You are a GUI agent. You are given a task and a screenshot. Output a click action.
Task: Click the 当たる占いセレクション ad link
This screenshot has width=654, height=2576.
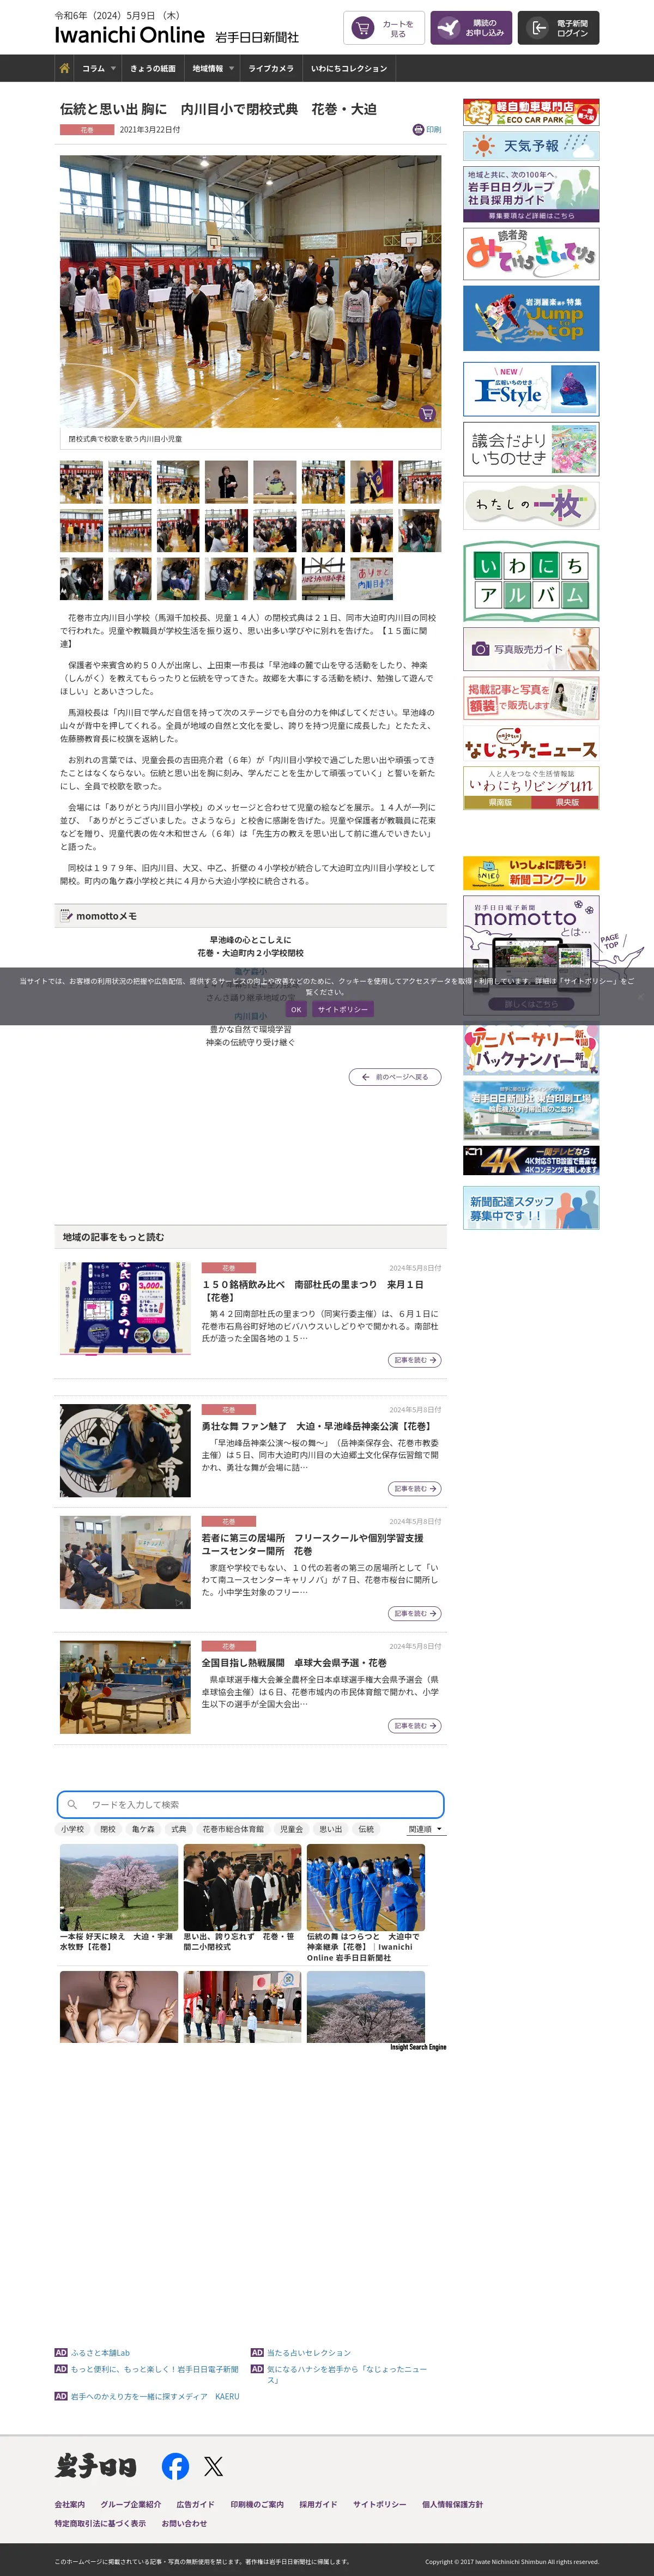(309, 2352)
